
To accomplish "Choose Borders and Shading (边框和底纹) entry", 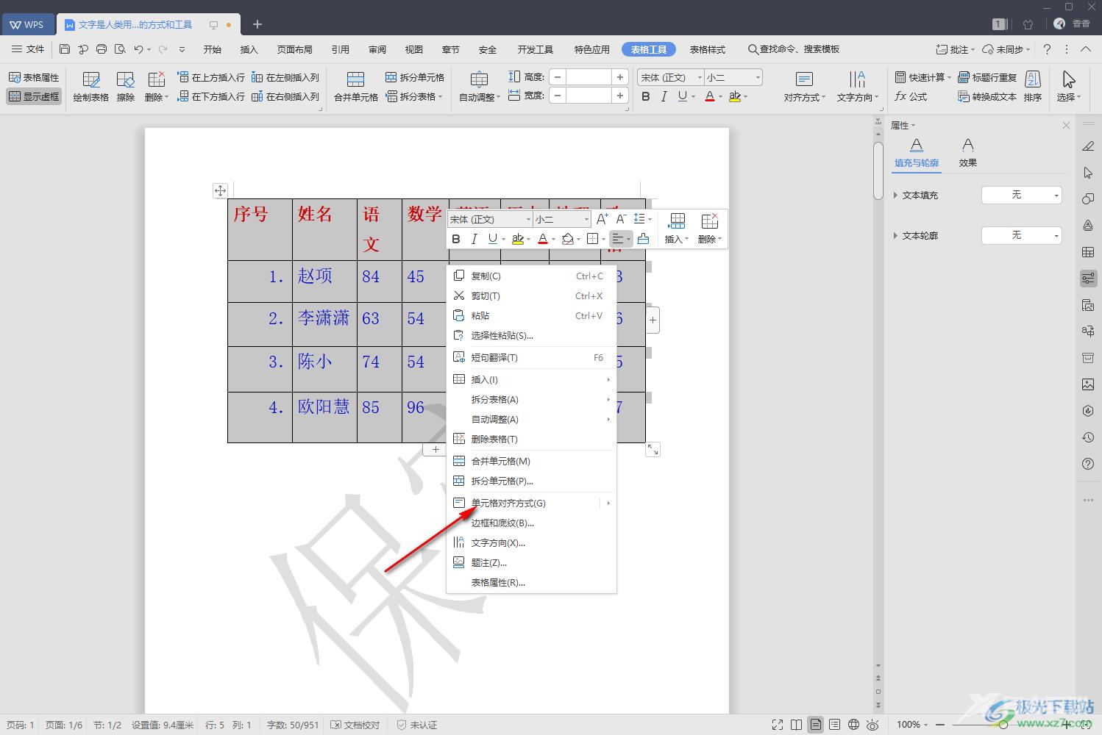I will coord(531,523).
